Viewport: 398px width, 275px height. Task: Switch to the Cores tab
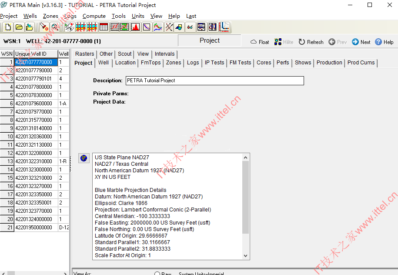click(264, 63)
